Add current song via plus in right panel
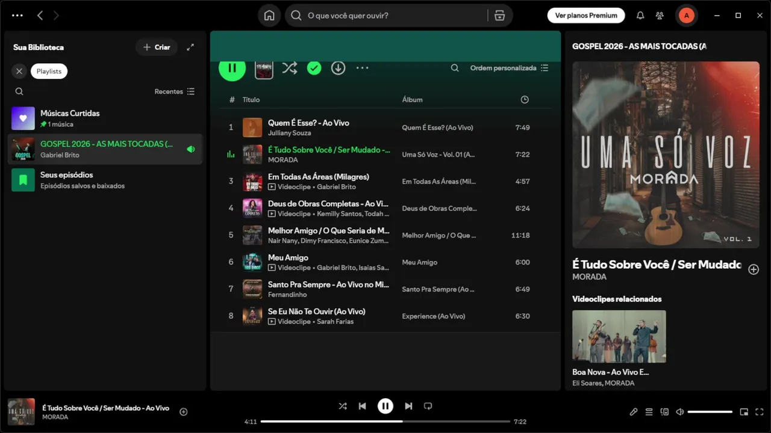This screenshot has width=771, height=433. coord(754,269)
